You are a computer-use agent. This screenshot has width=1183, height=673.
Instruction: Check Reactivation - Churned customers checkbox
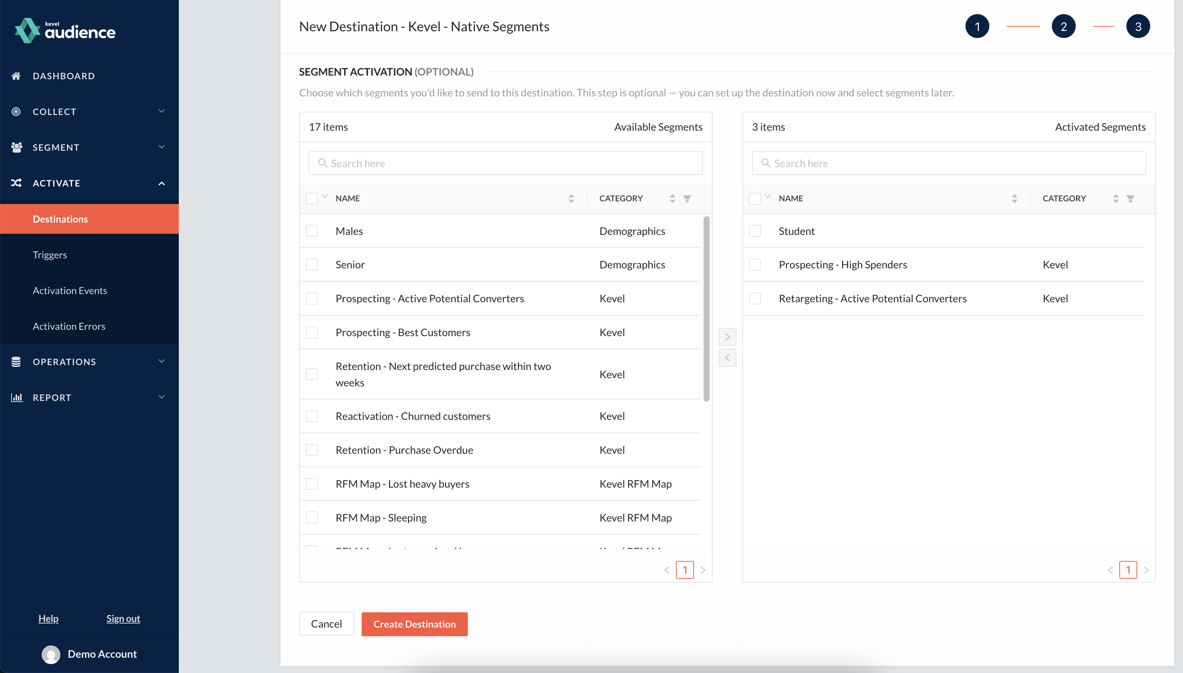312,416
